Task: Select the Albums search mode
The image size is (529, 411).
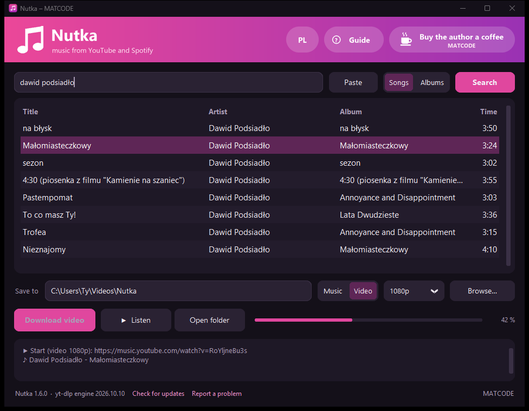Action: (432, 82)
